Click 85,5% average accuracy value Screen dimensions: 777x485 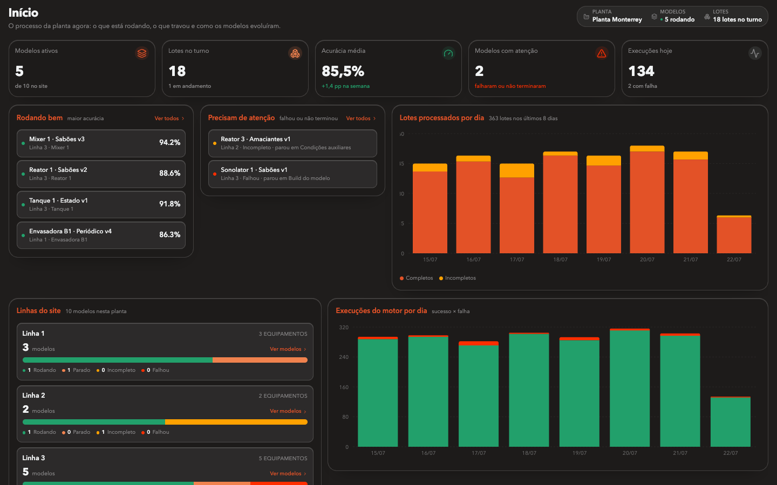[343, 71]
